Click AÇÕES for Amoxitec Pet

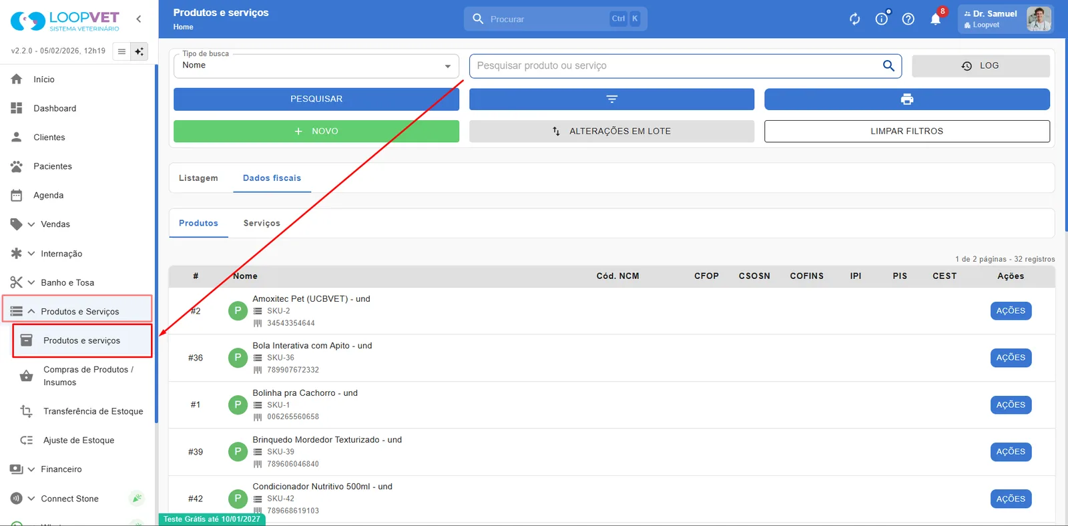[x=1011, y=310]
